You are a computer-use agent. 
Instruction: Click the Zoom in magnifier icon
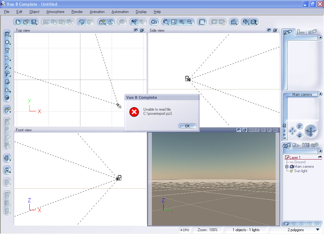tap(182, 22)
